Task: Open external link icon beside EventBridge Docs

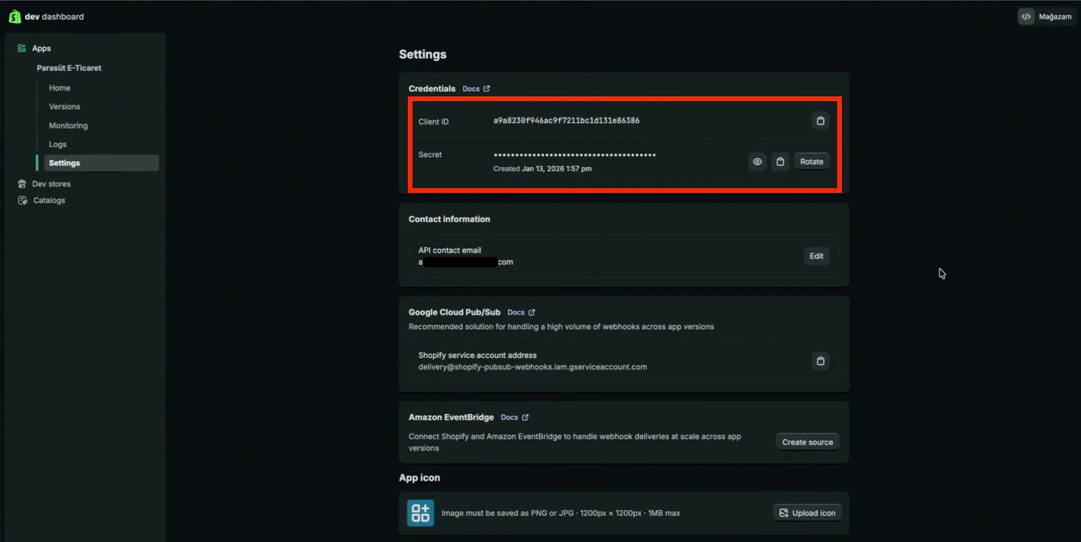Action: 525,417
